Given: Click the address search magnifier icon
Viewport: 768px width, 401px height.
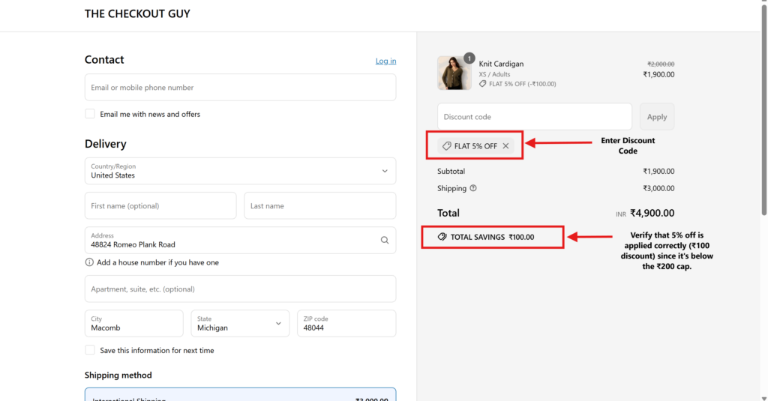Looking at the screenshot, I should [384, 241].
